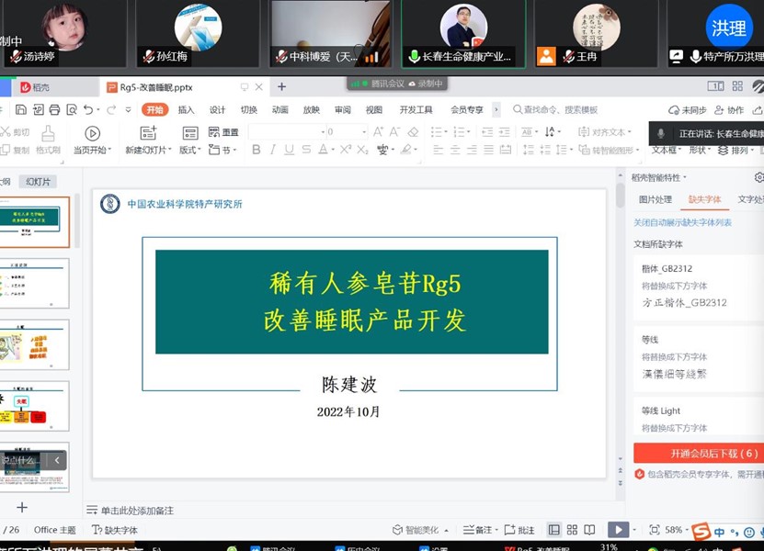This screenshot has width=764, height=551.
Task: Open the 排列 (Arrange) dropdown
Action: pyautogui.click(x=742, y=151)
